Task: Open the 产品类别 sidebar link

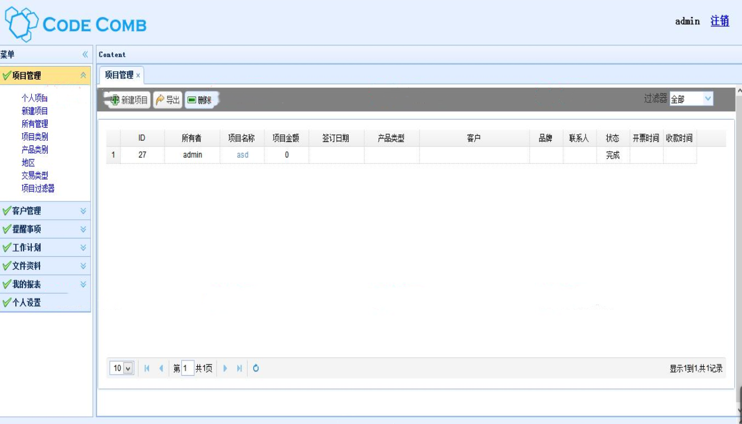Action: pos(35,150)
